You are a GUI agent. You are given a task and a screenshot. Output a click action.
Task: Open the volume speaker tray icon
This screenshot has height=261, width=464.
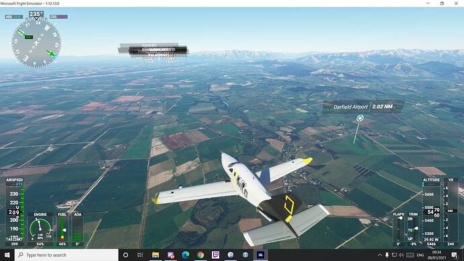coord(401,255)
